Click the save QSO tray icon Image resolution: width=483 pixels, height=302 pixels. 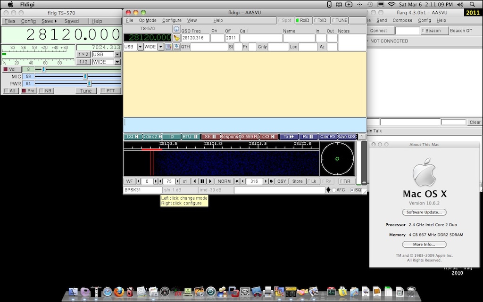[x=176, y=47]
